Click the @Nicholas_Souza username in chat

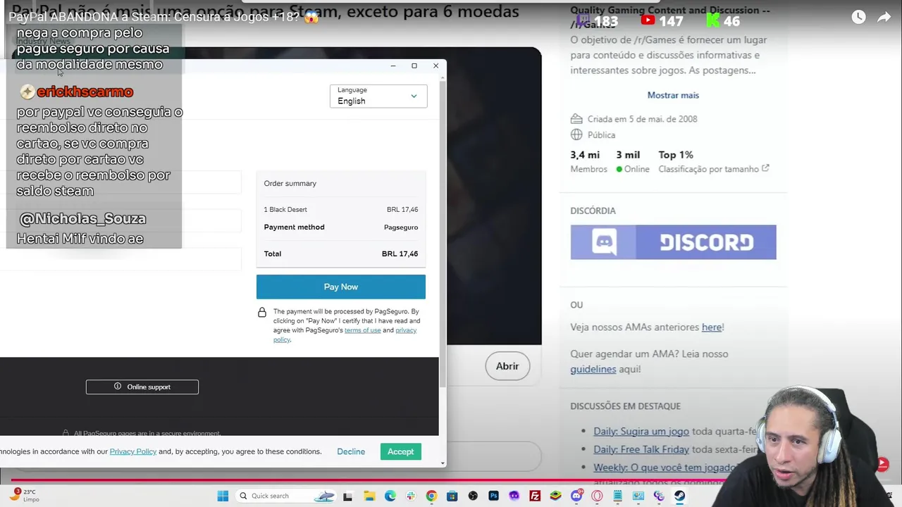tap(82, 219)
